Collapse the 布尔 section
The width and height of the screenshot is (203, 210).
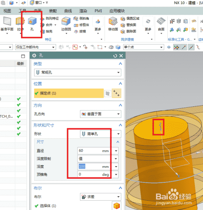pos(120,188)
